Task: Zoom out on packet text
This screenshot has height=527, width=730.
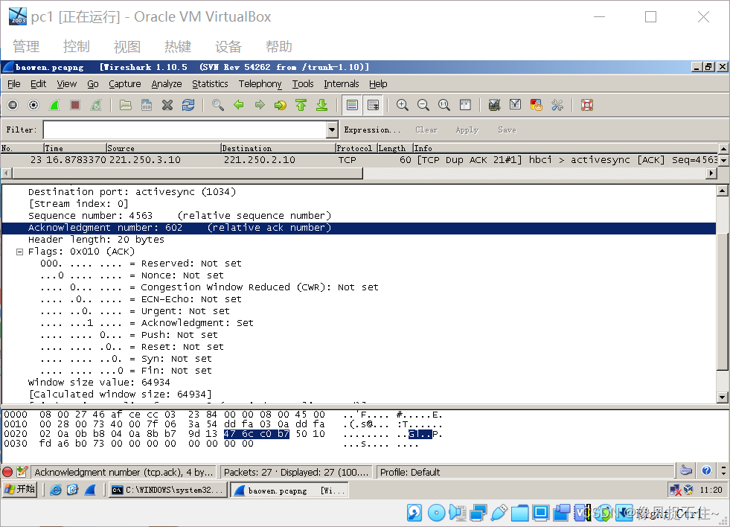Action: [423, 105]
